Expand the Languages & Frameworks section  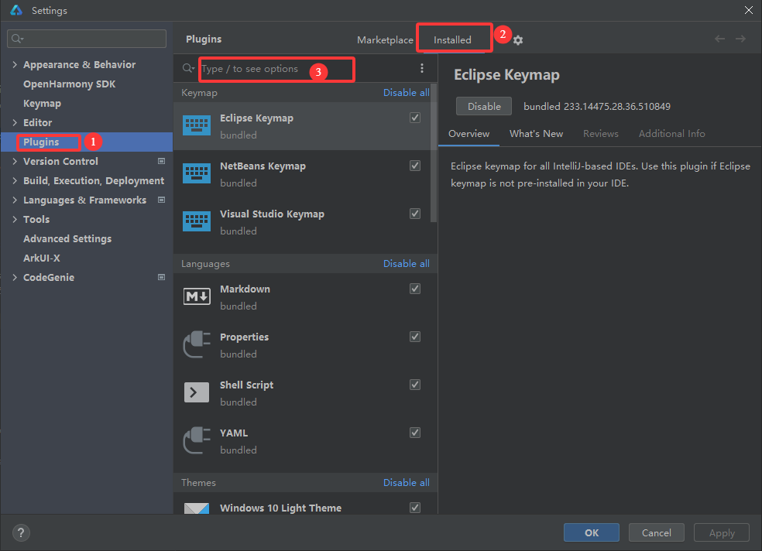click(x=15, y=200)
